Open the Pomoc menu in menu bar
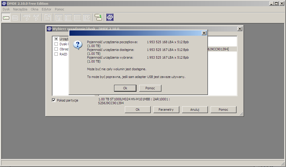The width and height of the screenshot is (286, 167). point(60,9)
